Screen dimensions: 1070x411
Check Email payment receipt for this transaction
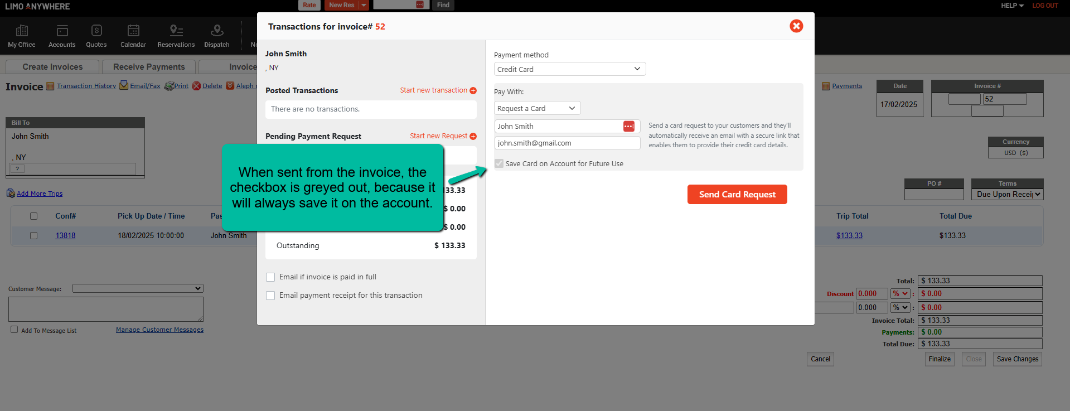(270, 296)
